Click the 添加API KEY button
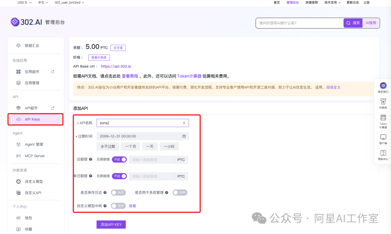391x234 pixels. pyautogui.click(x=111, y=225)
